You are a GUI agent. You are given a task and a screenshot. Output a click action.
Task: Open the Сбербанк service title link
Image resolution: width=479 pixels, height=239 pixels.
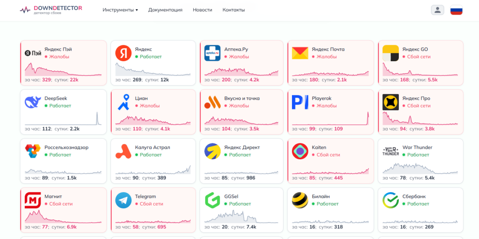(414, 197)
